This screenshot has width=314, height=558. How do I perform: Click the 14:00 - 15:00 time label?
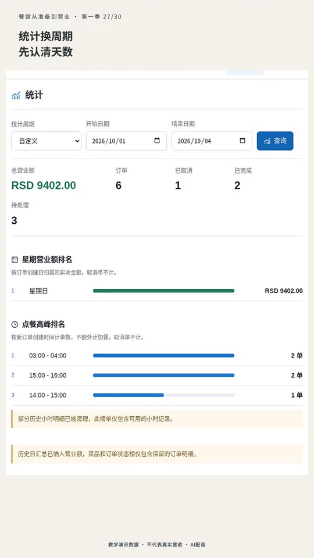click(x=48, y=395)
